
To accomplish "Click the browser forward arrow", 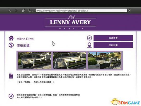I will coord(16,10).
